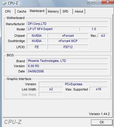Click the chipset Rev. value A3
Screen dimensions: 114x127
pyautogui.click(x=103, y=36)
